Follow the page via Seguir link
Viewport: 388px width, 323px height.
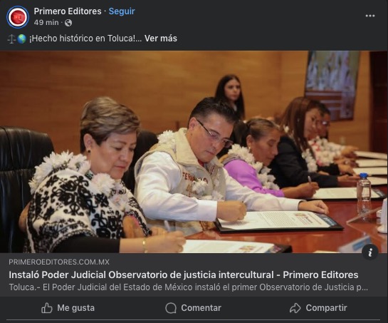(x=122, y=11)
